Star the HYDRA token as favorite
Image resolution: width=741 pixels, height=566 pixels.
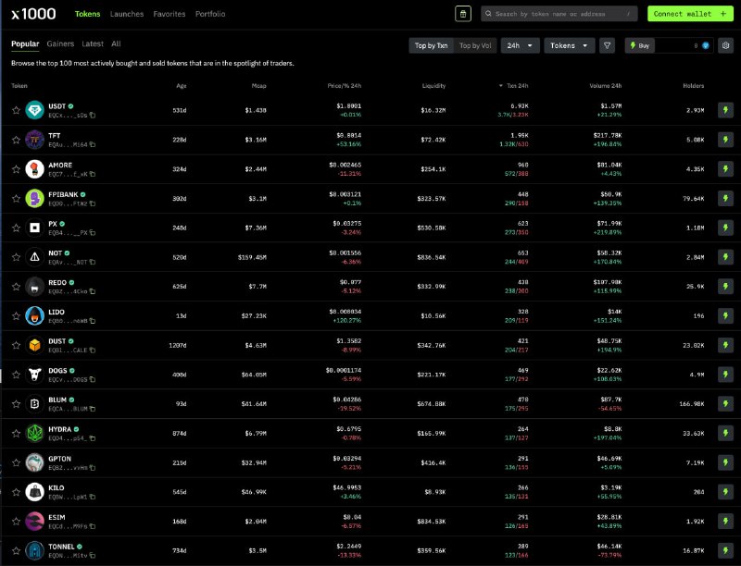[16, 434]
